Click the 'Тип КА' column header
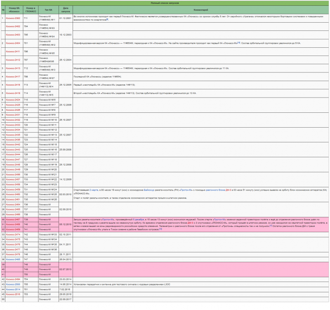Image resolution: width=330 pixels, height=310 pixels. click(x=48, y=9)
